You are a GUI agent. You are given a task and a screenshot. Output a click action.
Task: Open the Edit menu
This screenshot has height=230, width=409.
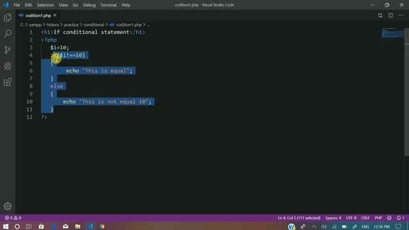(x=28, y=5)
